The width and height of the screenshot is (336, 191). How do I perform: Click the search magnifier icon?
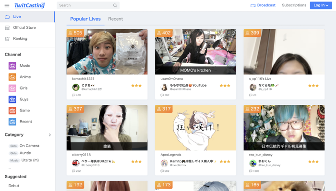click(115, 5)
